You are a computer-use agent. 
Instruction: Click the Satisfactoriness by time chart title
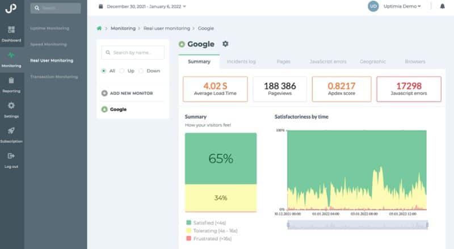tap(301, 117)
